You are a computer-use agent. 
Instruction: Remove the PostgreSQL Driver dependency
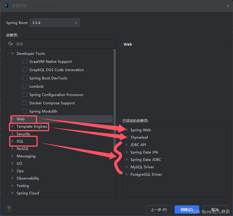127,175
